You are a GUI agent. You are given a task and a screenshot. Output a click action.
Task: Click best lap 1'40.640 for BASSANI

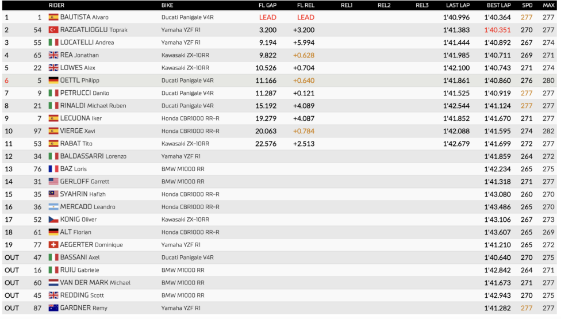pos(497,257)
